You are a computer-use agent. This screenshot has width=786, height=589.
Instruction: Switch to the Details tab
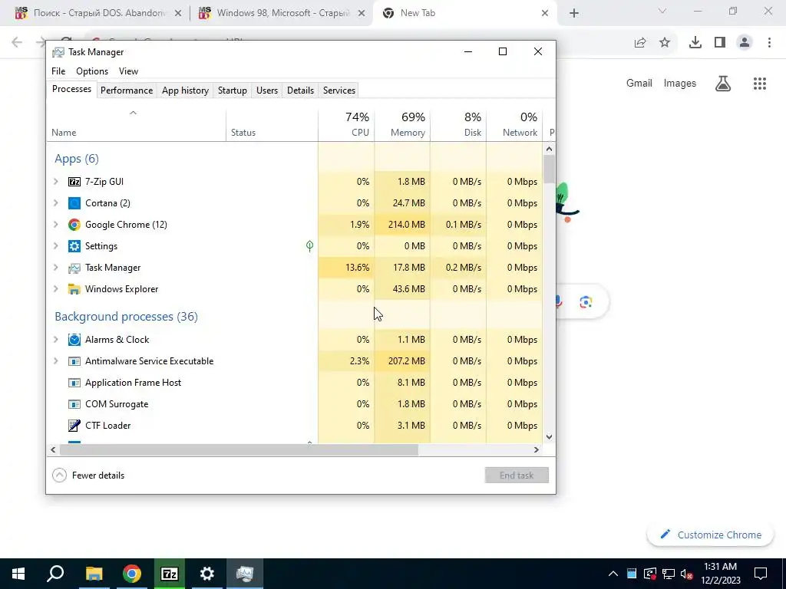(x=300, y=90)
